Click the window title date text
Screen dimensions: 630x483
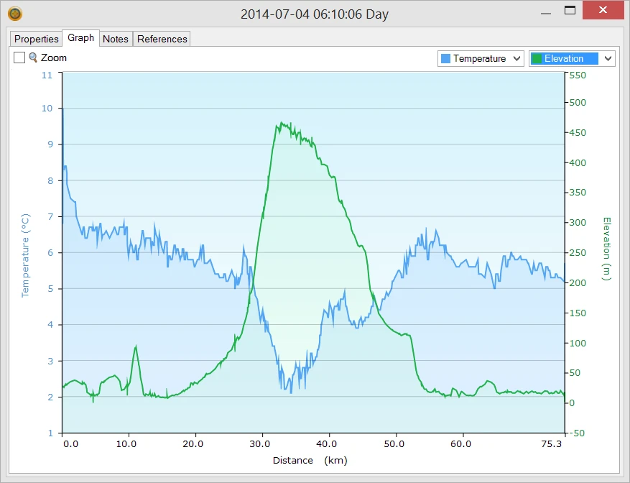[315, 14]
